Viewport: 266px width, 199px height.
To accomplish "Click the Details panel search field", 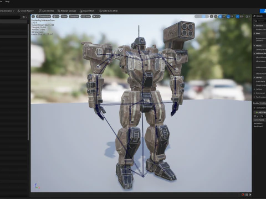I will pyautogui.click(x=260, y=21).
